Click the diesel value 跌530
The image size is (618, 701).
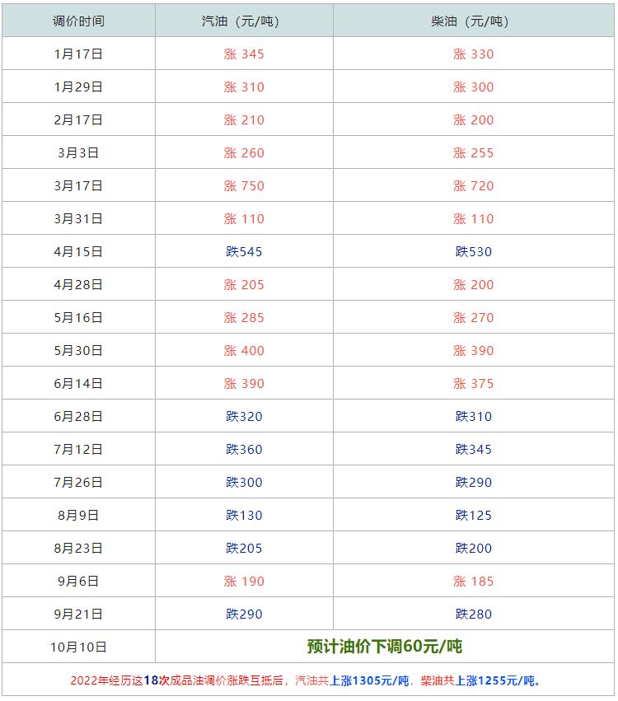(473, 252)
